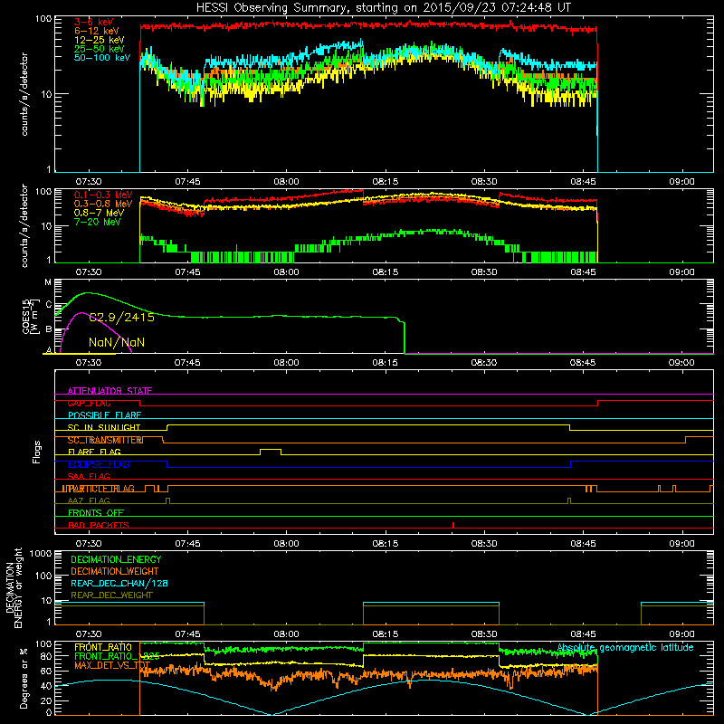Click the Absolute geomagnetic latitude label

point(625,648)
